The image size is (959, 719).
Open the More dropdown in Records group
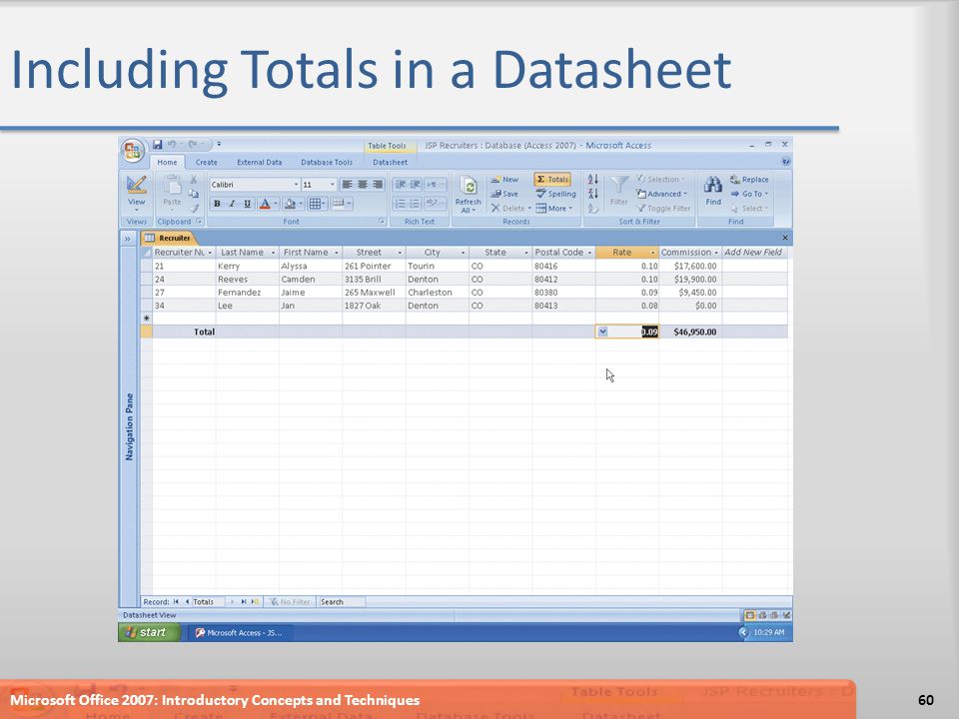coord(554,209)
